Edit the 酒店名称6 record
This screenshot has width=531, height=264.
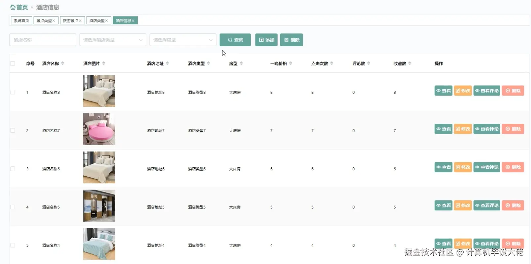pos(463,167)
